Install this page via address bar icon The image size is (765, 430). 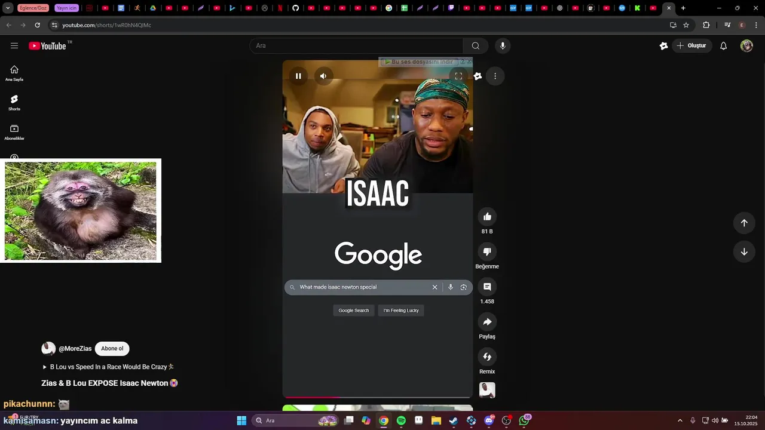coord(673,25)
